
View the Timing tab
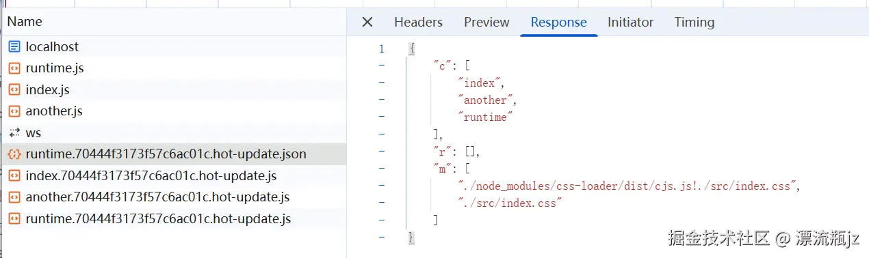(694, 22)
